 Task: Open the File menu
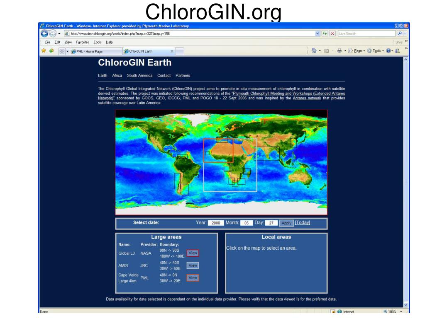pos(48,42)
